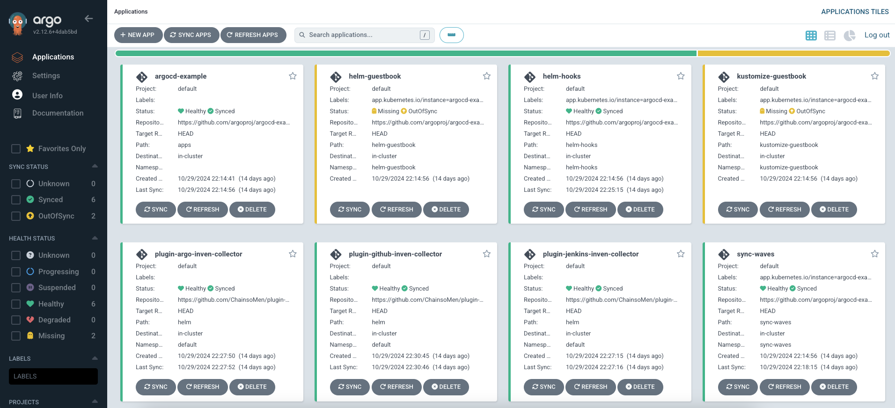
Task: Log out of Argo CD
Action: coord(877,35)
